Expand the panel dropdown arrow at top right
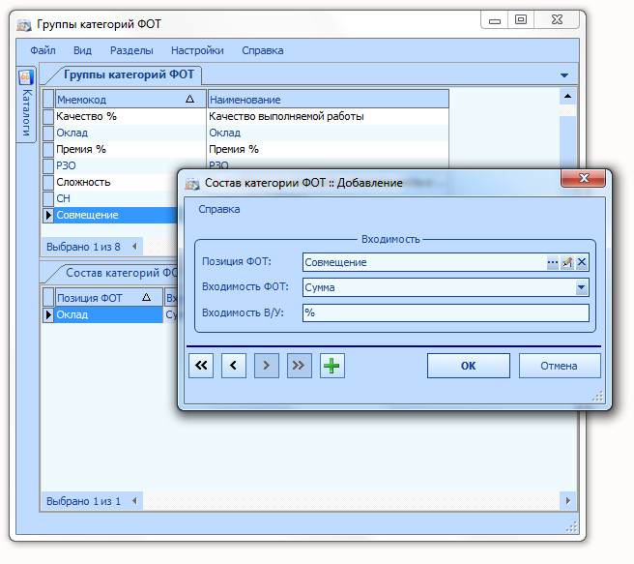The image size is (634, 564). (564, 75)
